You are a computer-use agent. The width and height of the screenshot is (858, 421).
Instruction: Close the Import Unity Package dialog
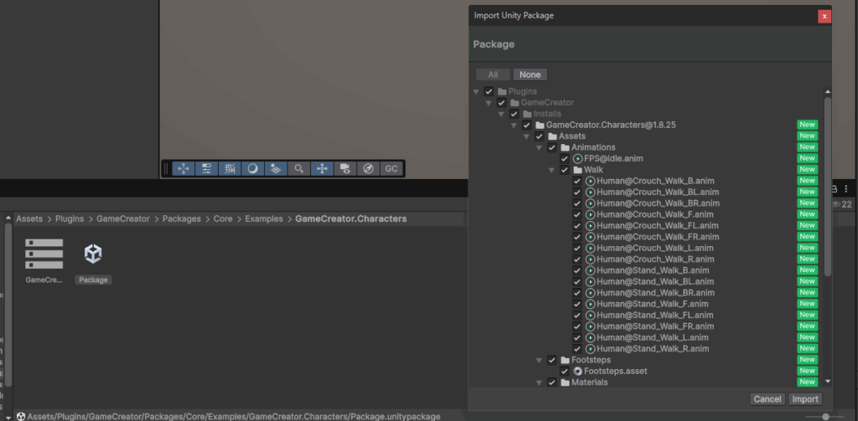click(x=824, y=17)
